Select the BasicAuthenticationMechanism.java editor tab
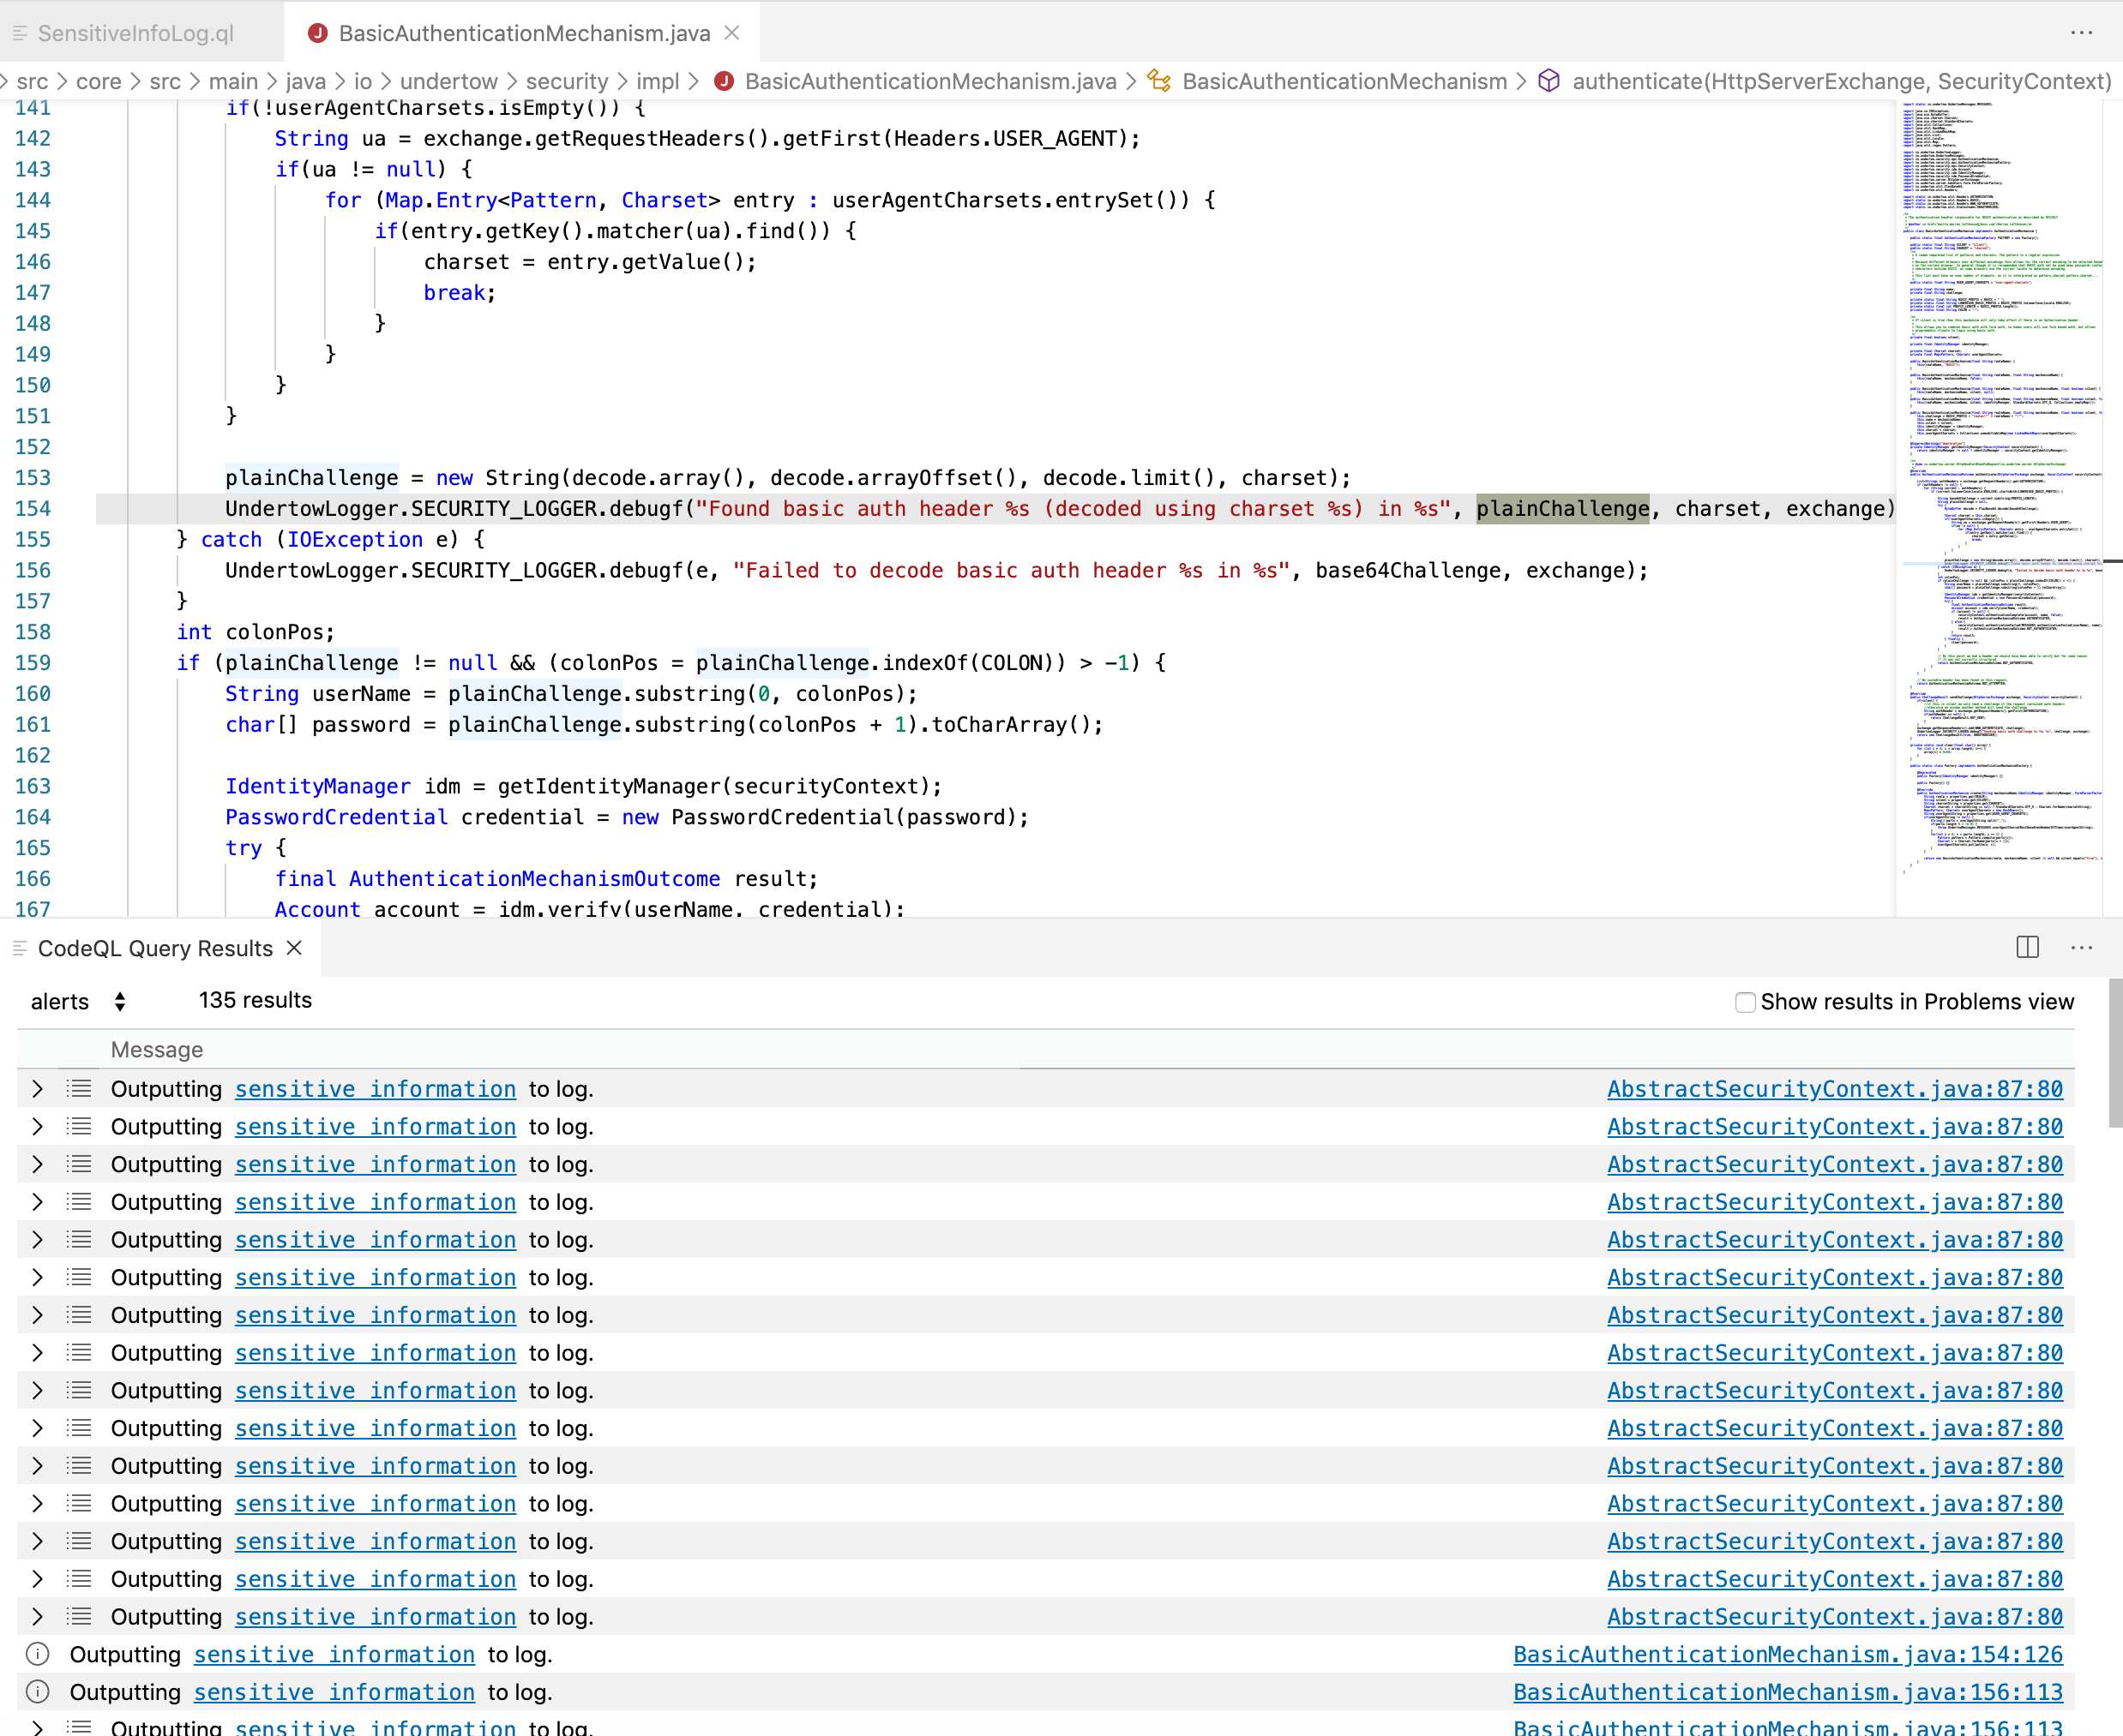Screen dimensions: 2123x1736 [x=520, y=32]
